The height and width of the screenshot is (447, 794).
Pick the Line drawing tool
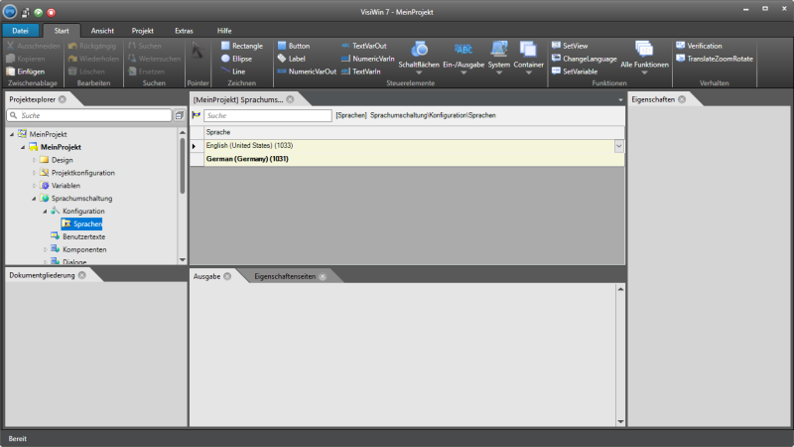[233, 72]
